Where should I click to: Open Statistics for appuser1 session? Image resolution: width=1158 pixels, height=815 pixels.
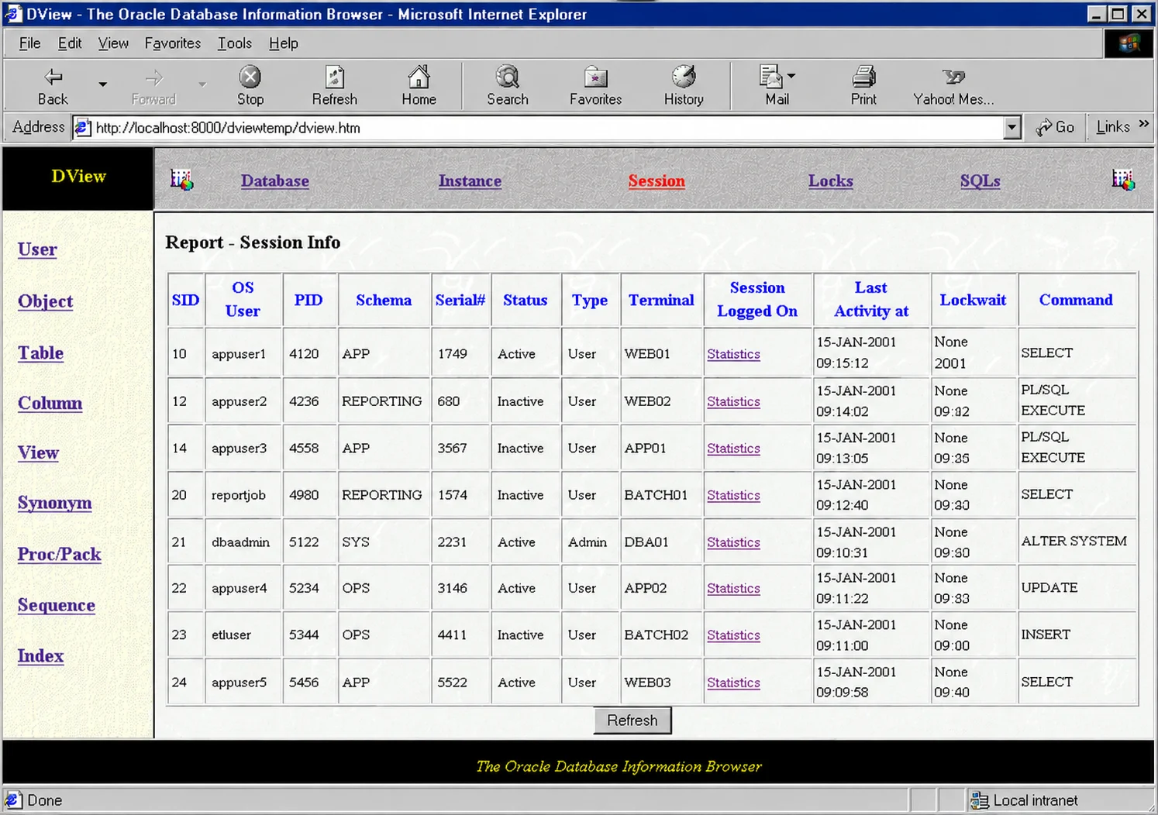pos(733,354)
